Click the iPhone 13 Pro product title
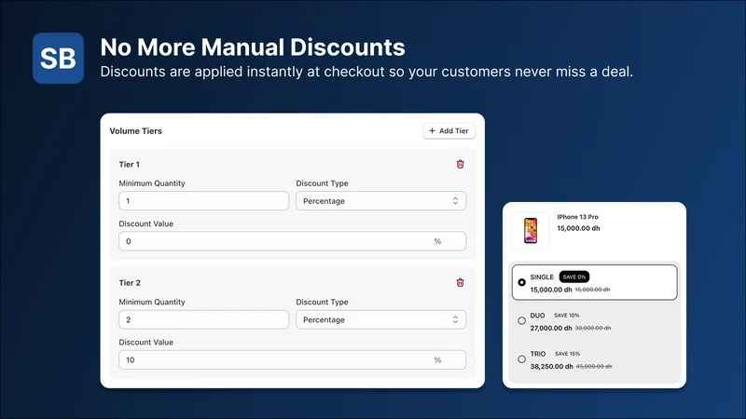Viewport: 746px width, 419px height. click(x=577, y=217)
